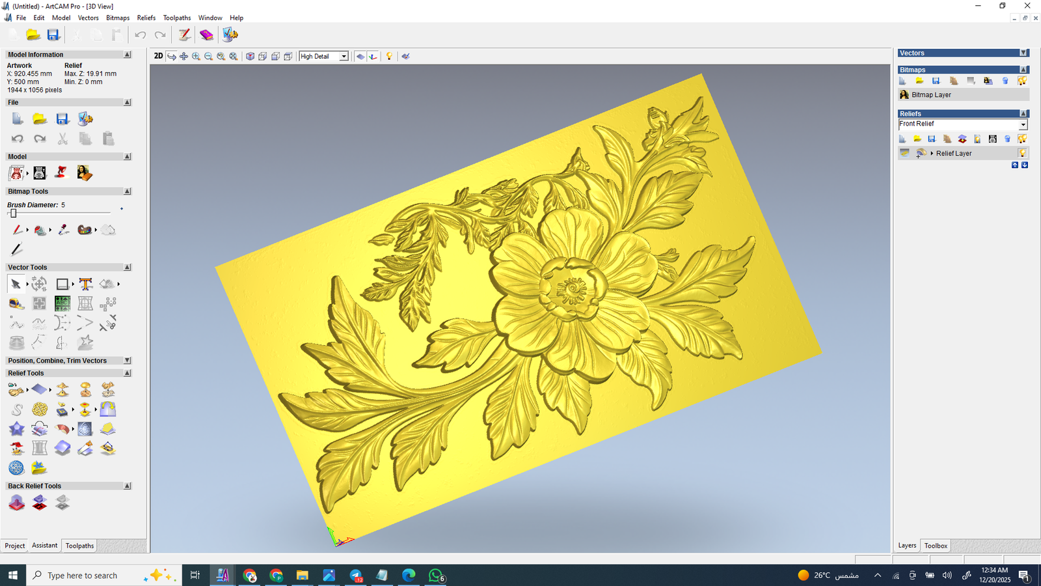
Task: Open the Measure tool in Vector Tools
Action: click(x=17, y=303)
